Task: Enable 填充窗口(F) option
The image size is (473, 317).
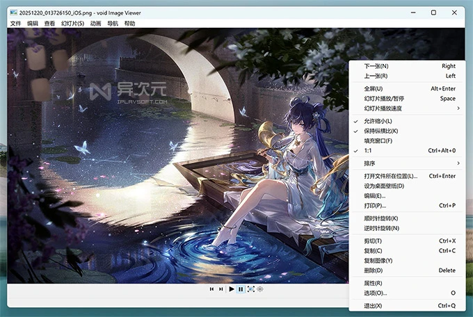Action: pyautogui.click(x=407, y=141)
